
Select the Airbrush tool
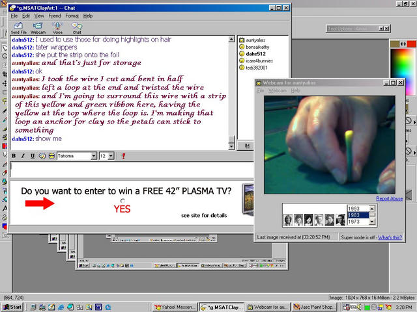5,190
